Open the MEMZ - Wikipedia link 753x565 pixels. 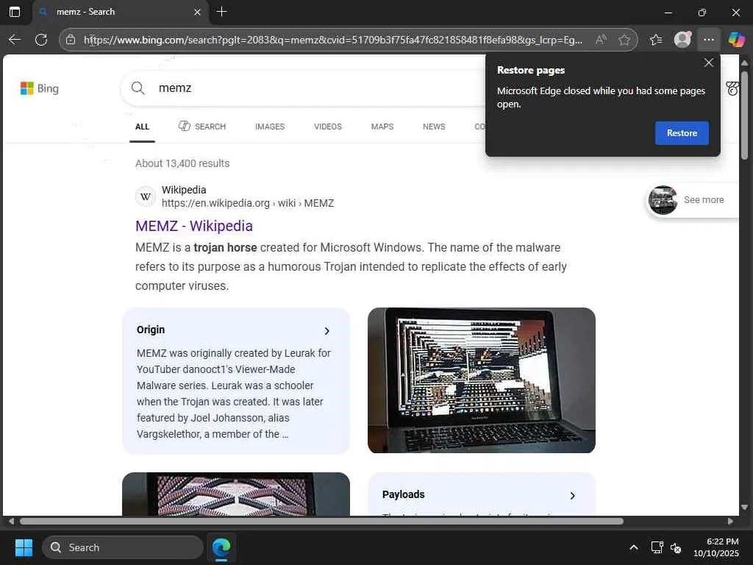point(194,226)
